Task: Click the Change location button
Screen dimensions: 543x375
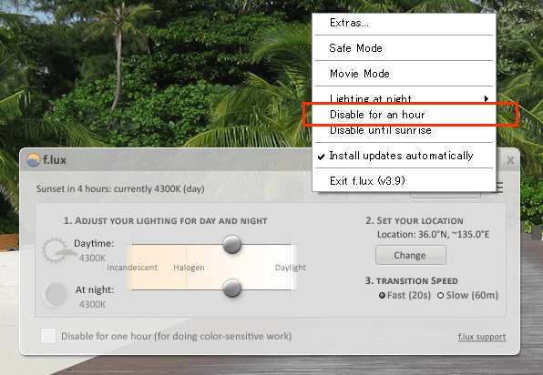Action: point(411,255)
